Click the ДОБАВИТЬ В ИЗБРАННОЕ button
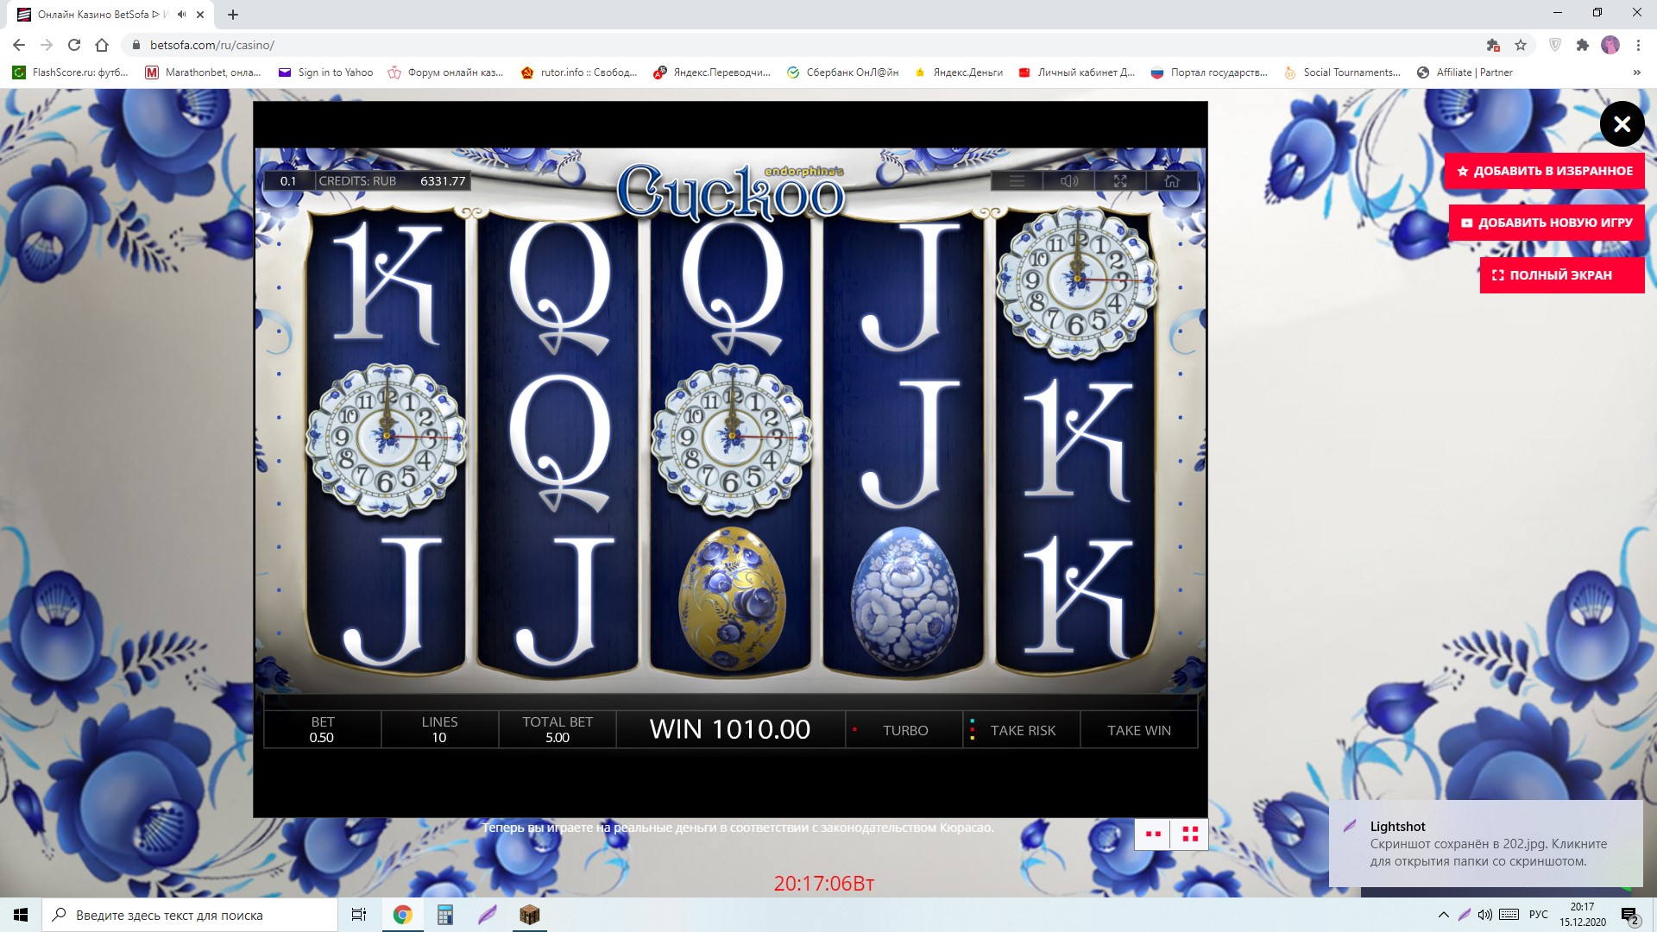 tap(1544, 171)
